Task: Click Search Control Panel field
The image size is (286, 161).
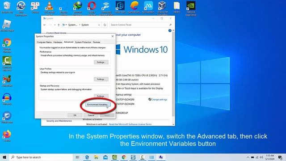Action: click(x=141, y=25)
